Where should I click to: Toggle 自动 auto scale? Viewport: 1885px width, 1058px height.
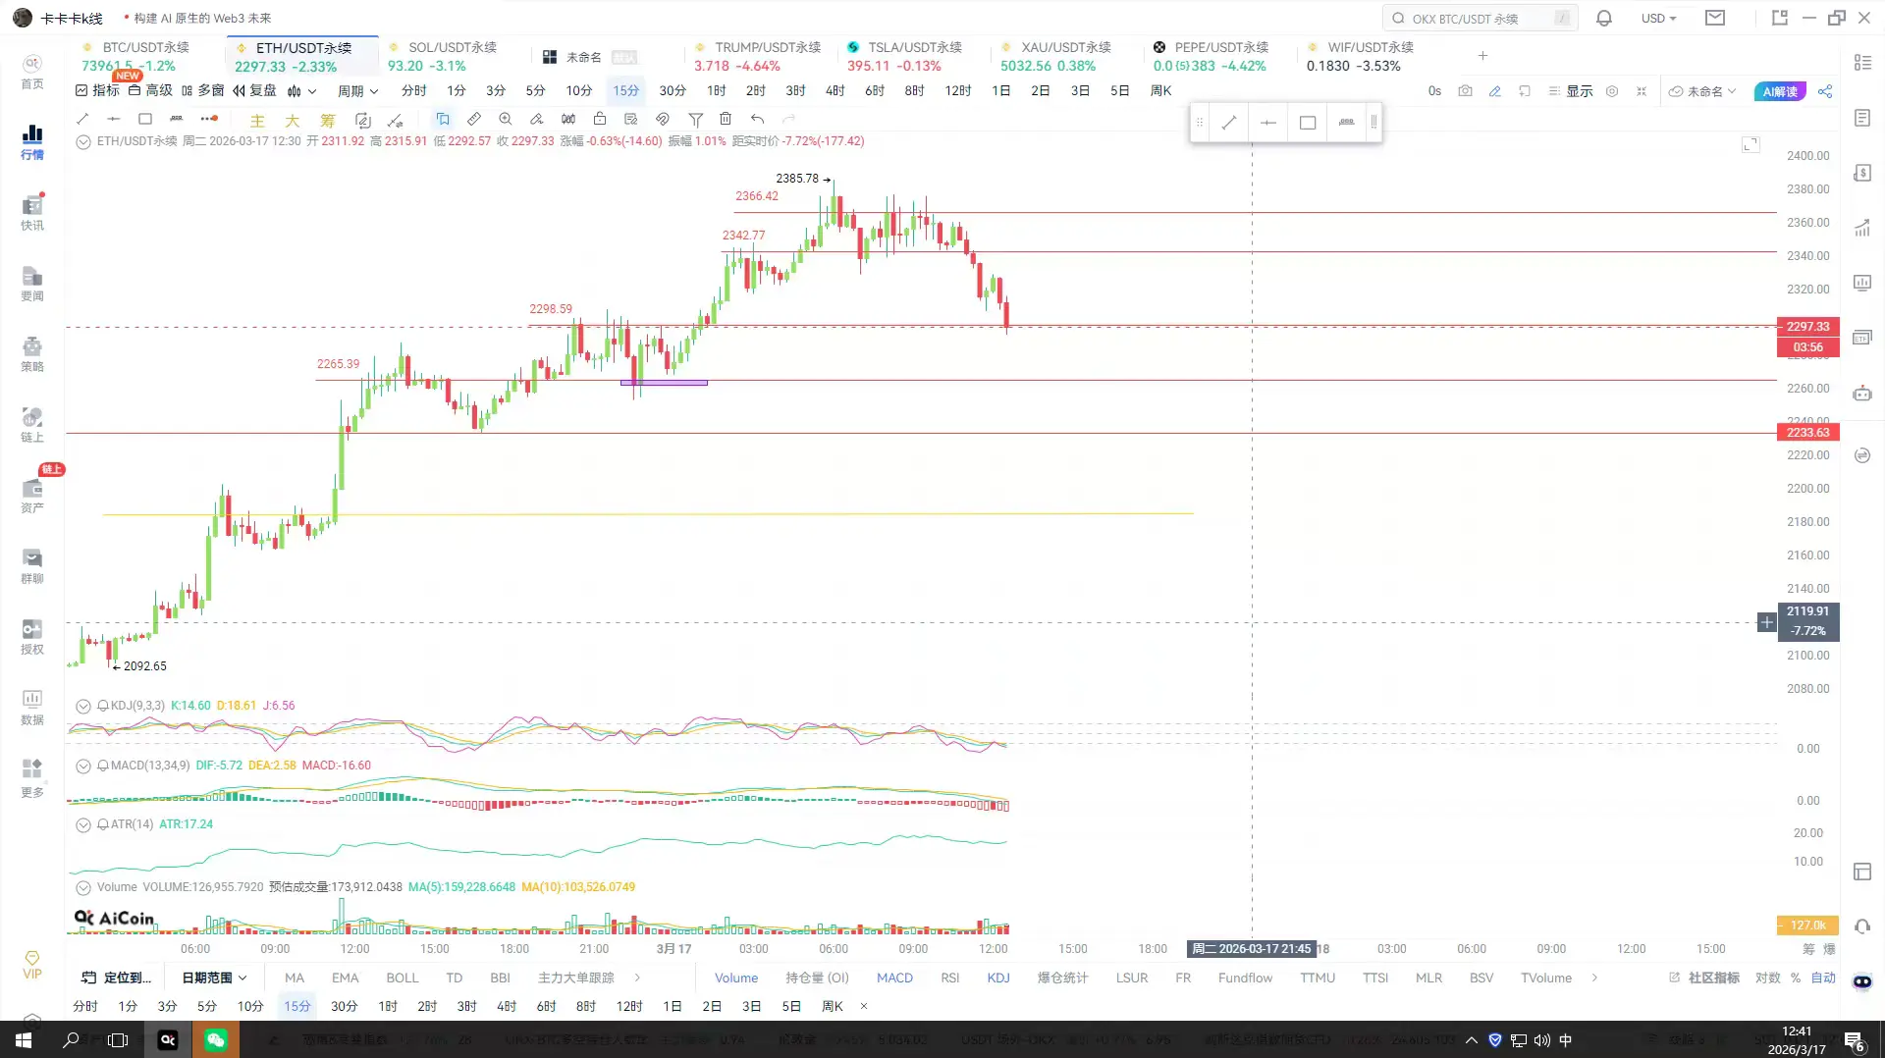point(1823,978)
